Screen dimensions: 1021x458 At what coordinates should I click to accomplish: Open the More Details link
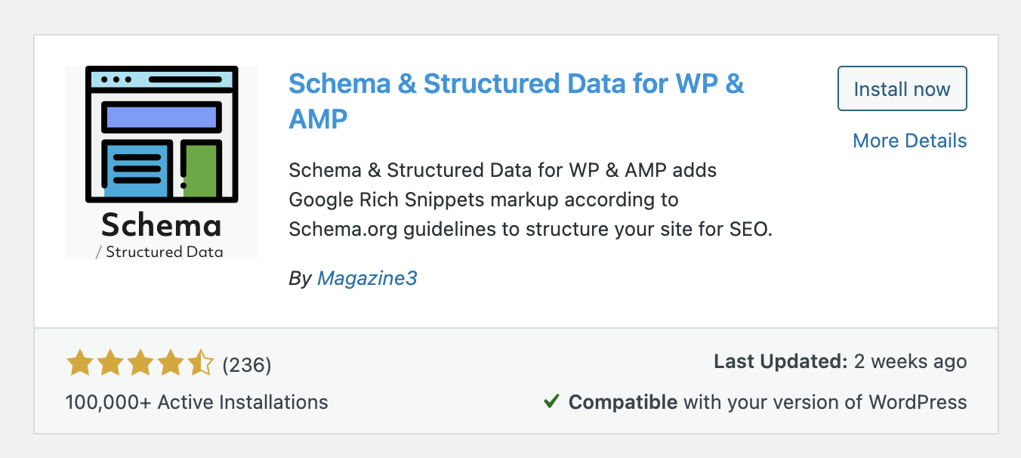coord(909,141)
